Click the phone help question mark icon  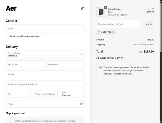81,104
